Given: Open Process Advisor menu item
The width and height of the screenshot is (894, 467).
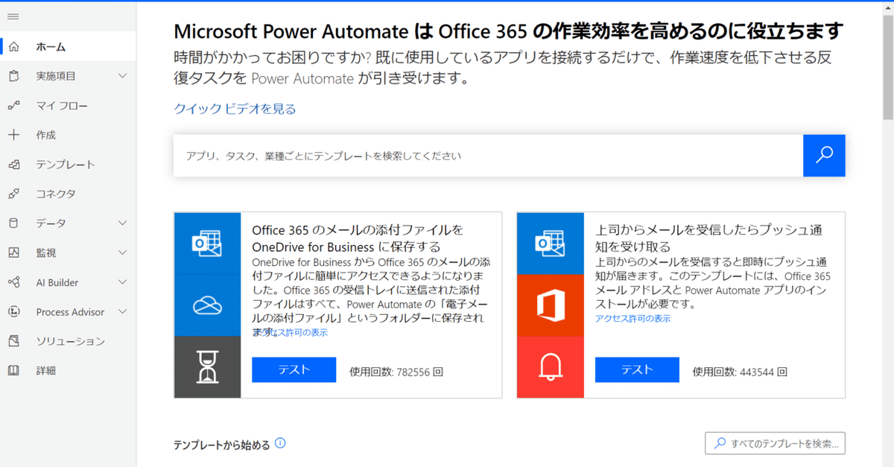Looking at the screenshot, I should tap(70, 312).
